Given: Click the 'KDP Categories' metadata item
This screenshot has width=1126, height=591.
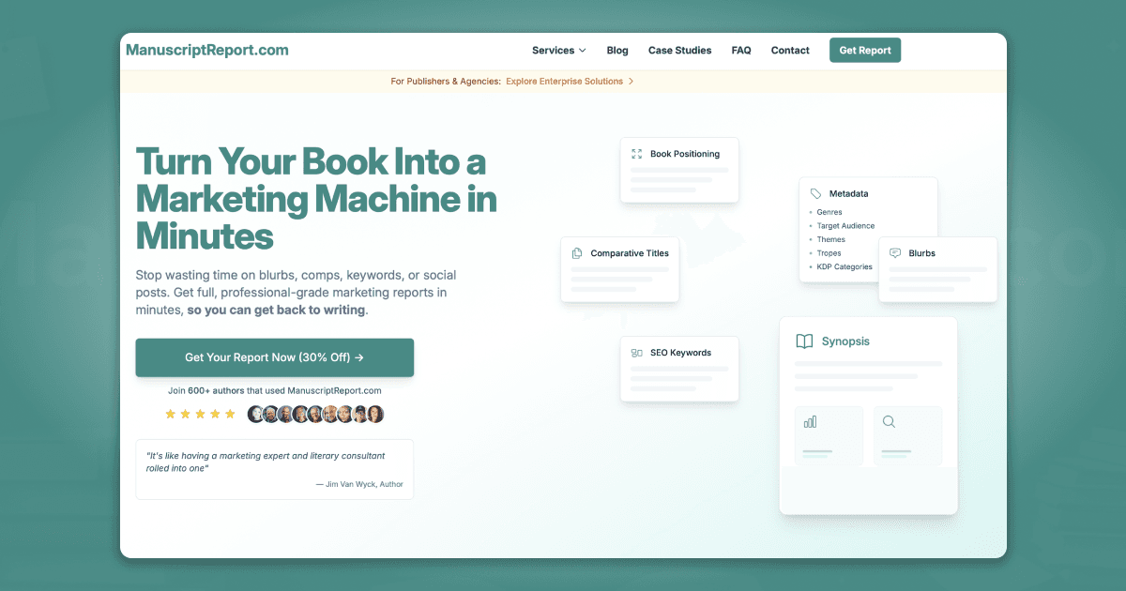Looking at the screenshot, I should (x=844, y=266).
